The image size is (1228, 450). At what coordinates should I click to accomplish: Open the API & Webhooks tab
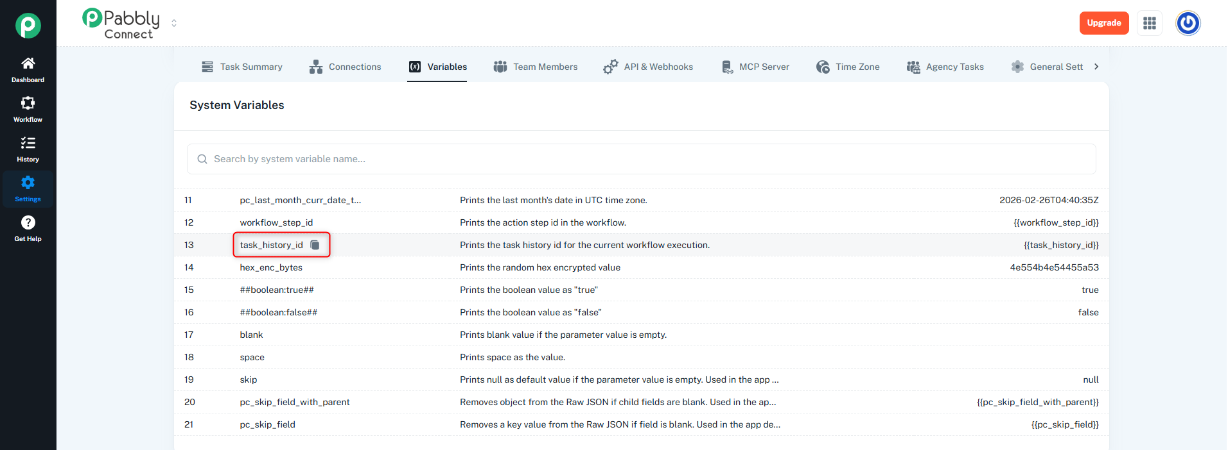(x=648, y=67)
